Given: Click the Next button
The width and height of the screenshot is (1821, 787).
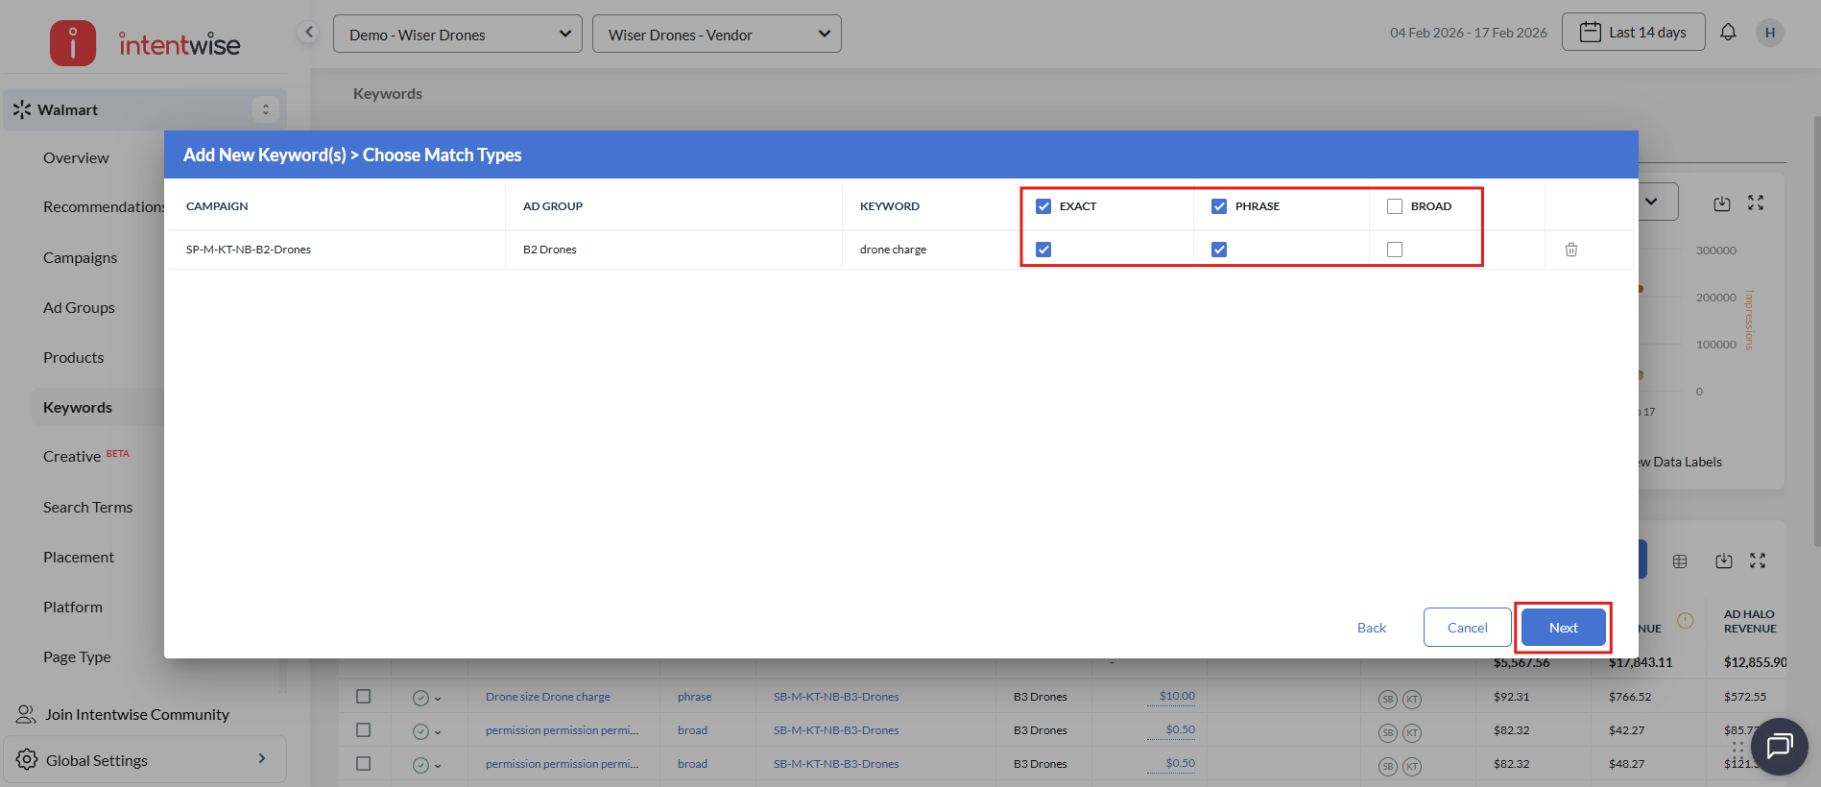Looking at the screenshot, I should (x=1563, y=628).
